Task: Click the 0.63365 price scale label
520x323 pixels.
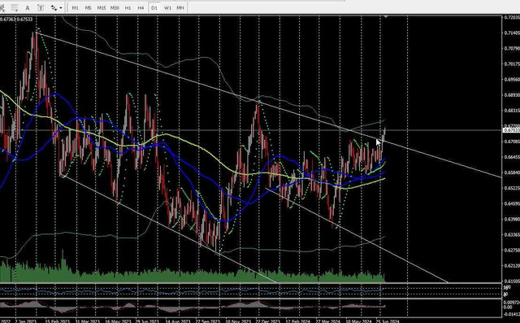Action: pyautogui.click(x=512, y=234)
